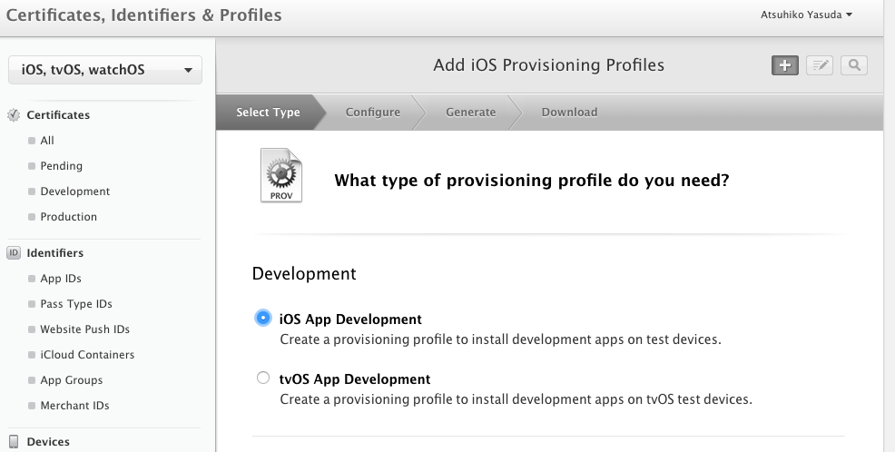This screenshot has width=895, height=452.
Task: Go to the Select Type step
Action: pos(269,112)
